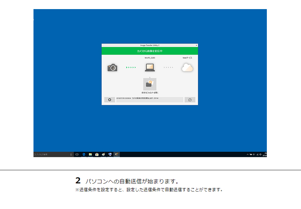Open Microsoft Edge from the taskbar
The width and height of the screenshot is (301, 209).
(x=84, y=154)
